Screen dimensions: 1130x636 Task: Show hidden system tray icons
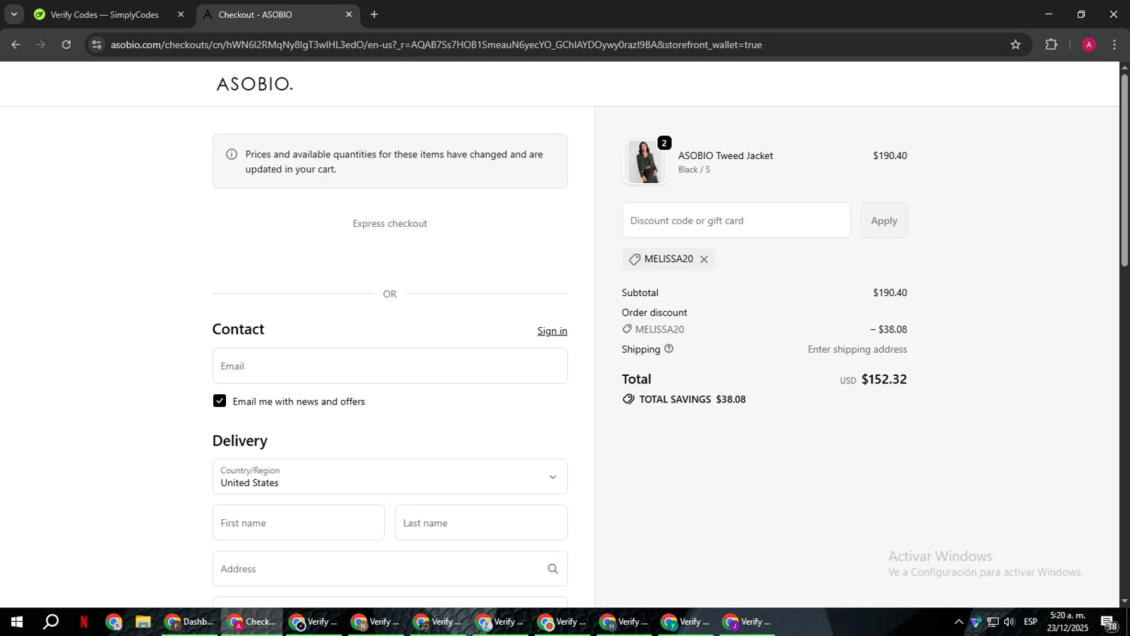[959, 622]
